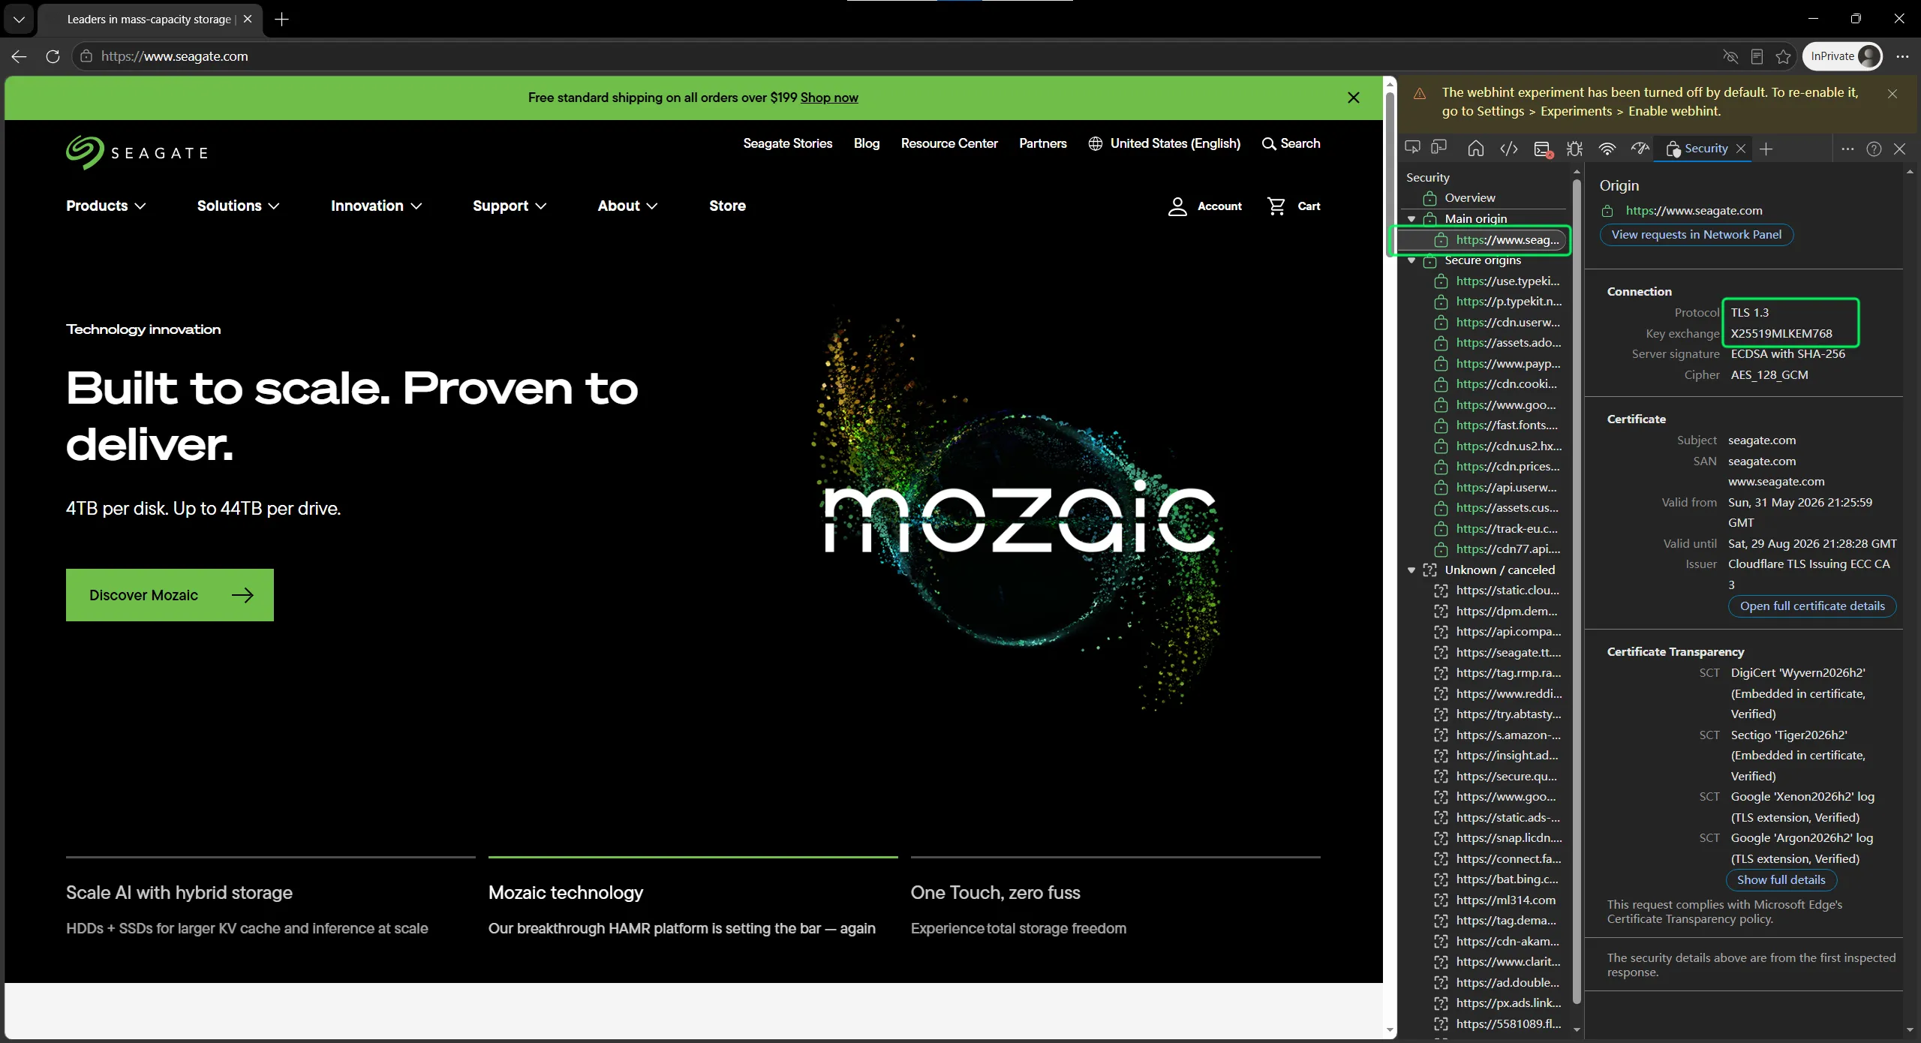This screenshot has height=1043, width=1921.
Task: Select the https://use.typeki... origin
Action: click(1508, 281)
